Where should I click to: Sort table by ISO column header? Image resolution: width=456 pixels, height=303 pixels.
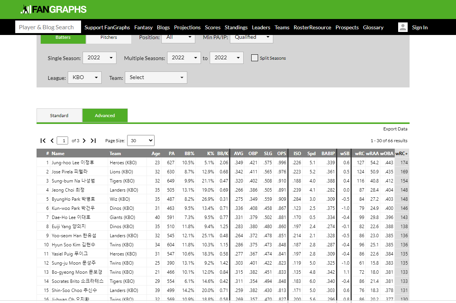297,153
